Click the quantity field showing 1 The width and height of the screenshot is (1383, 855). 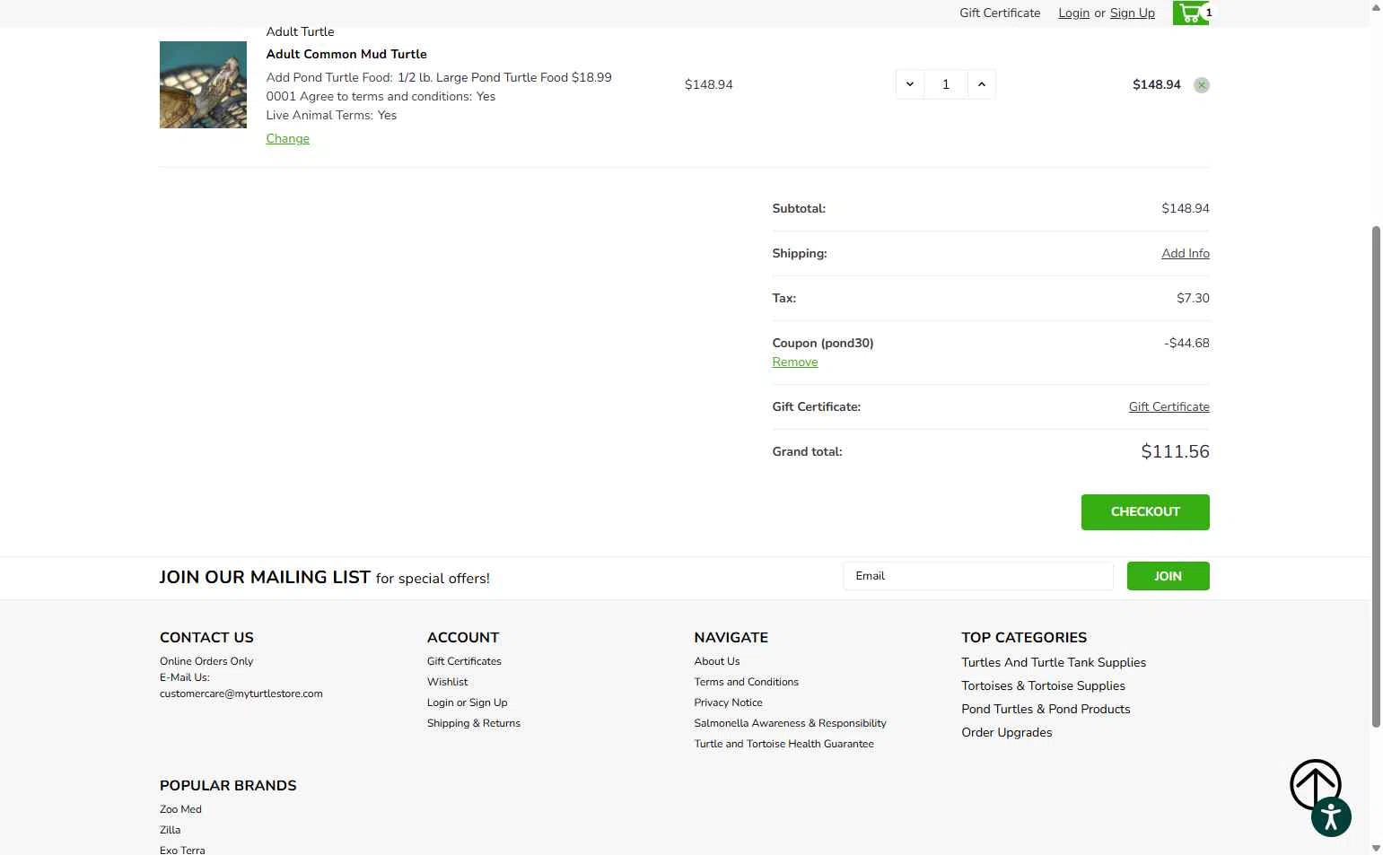pos(946,84)
